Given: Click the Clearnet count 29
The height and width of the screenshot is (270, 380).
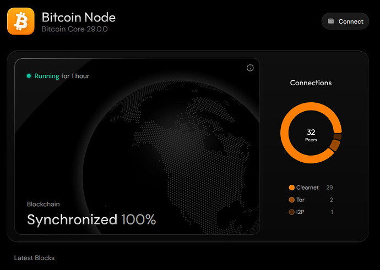Looking at the screenshot, I should click(329, 188).
